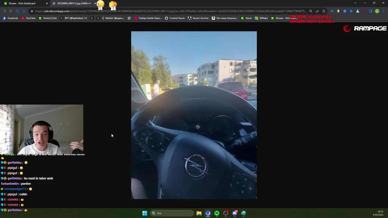This screenshot has width=388, height=218.
Task: Click the taskbar Ara search box
Action: click(172, 213)
